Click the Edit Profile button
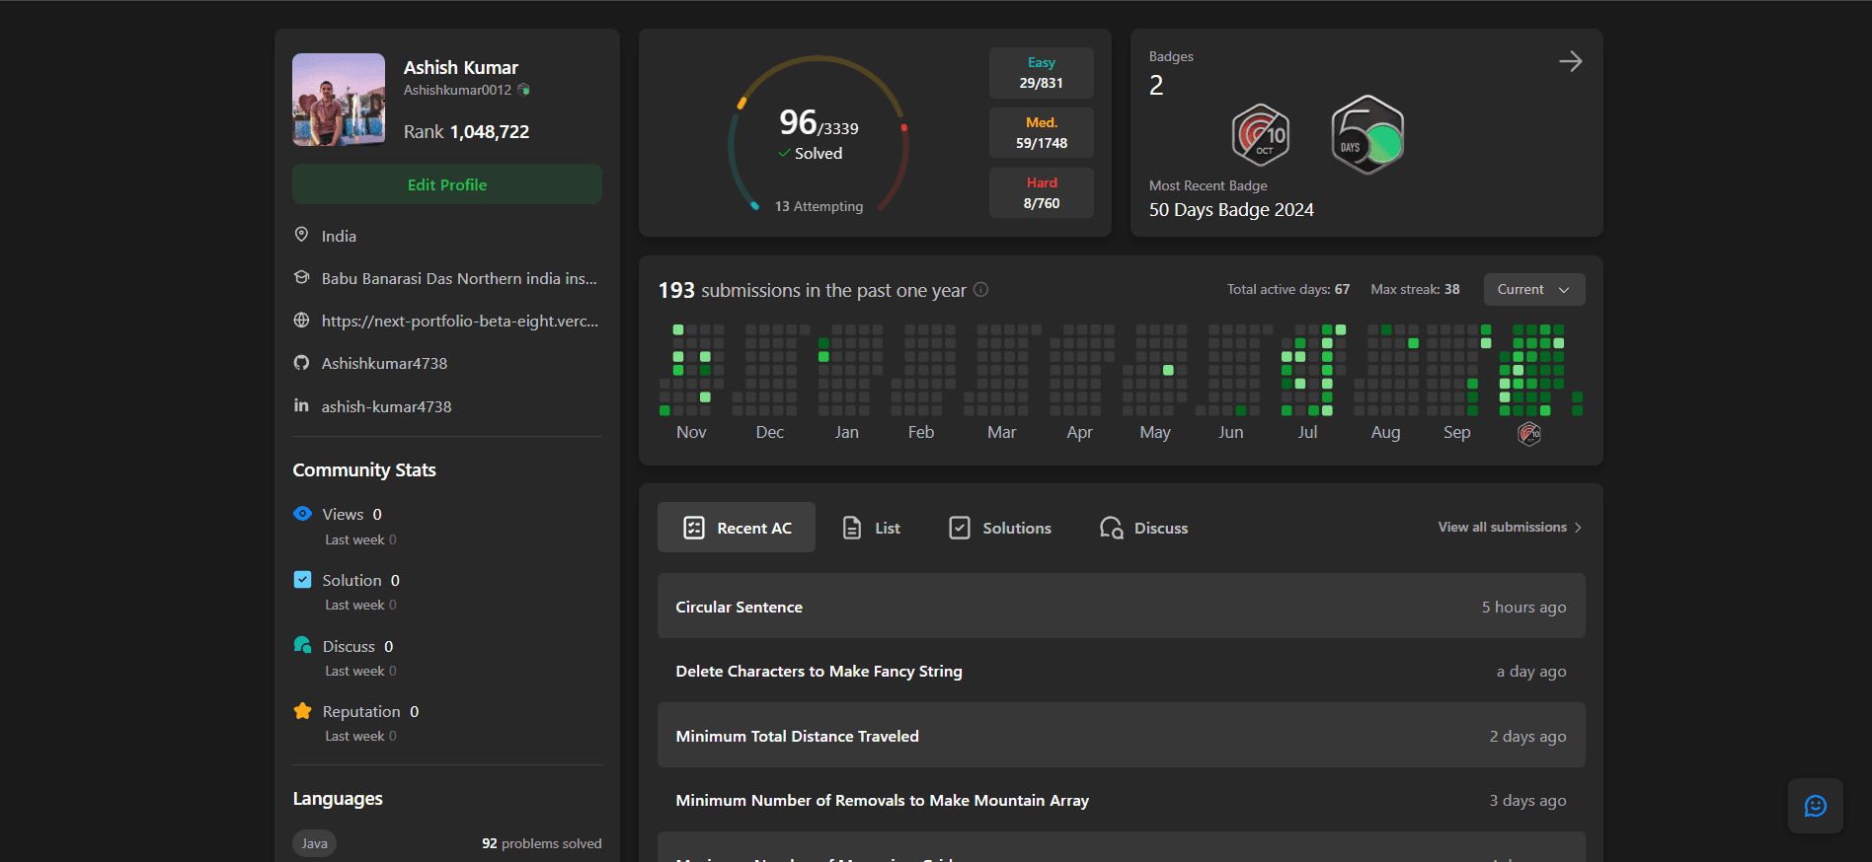 pyautogui.click(x=447, y=184)
